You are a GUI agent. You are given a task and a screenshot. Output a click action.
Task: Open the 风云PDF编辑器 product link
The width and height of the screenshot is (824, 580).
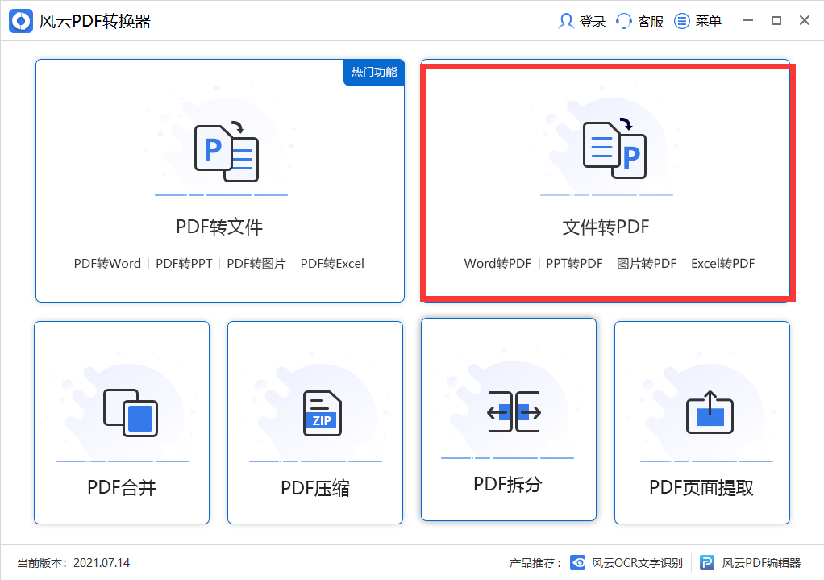(761, 562)
